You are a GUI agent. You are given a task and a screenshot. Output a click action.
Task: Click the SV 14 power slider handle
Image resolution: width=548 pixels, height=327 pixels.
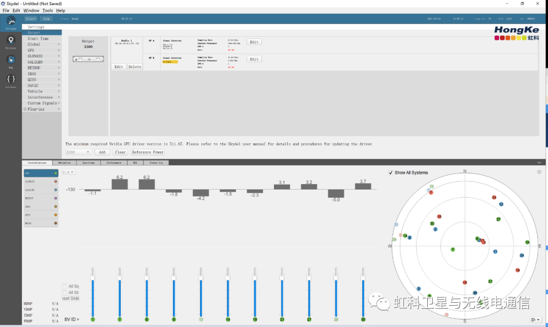[228, 278]
